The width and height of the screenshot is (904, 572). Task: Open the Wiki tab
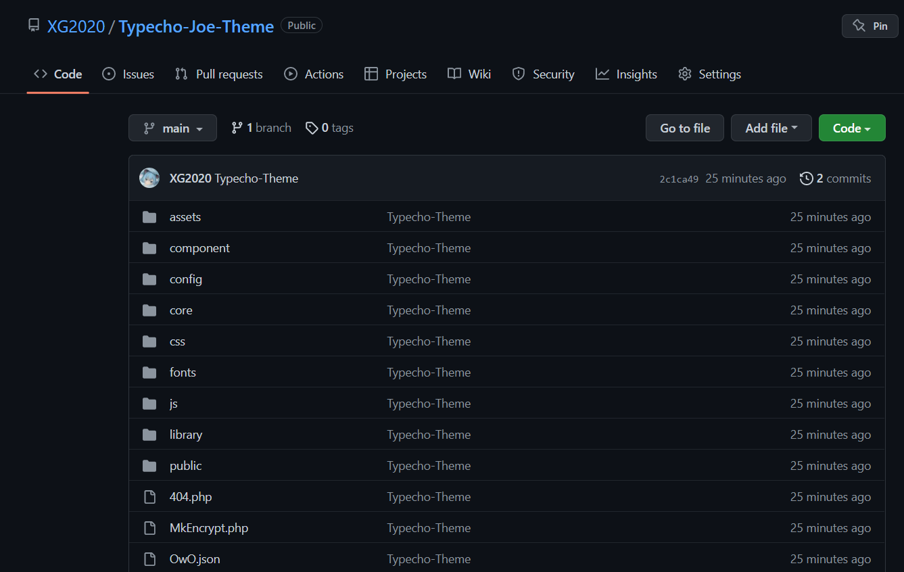coord(469,74)
